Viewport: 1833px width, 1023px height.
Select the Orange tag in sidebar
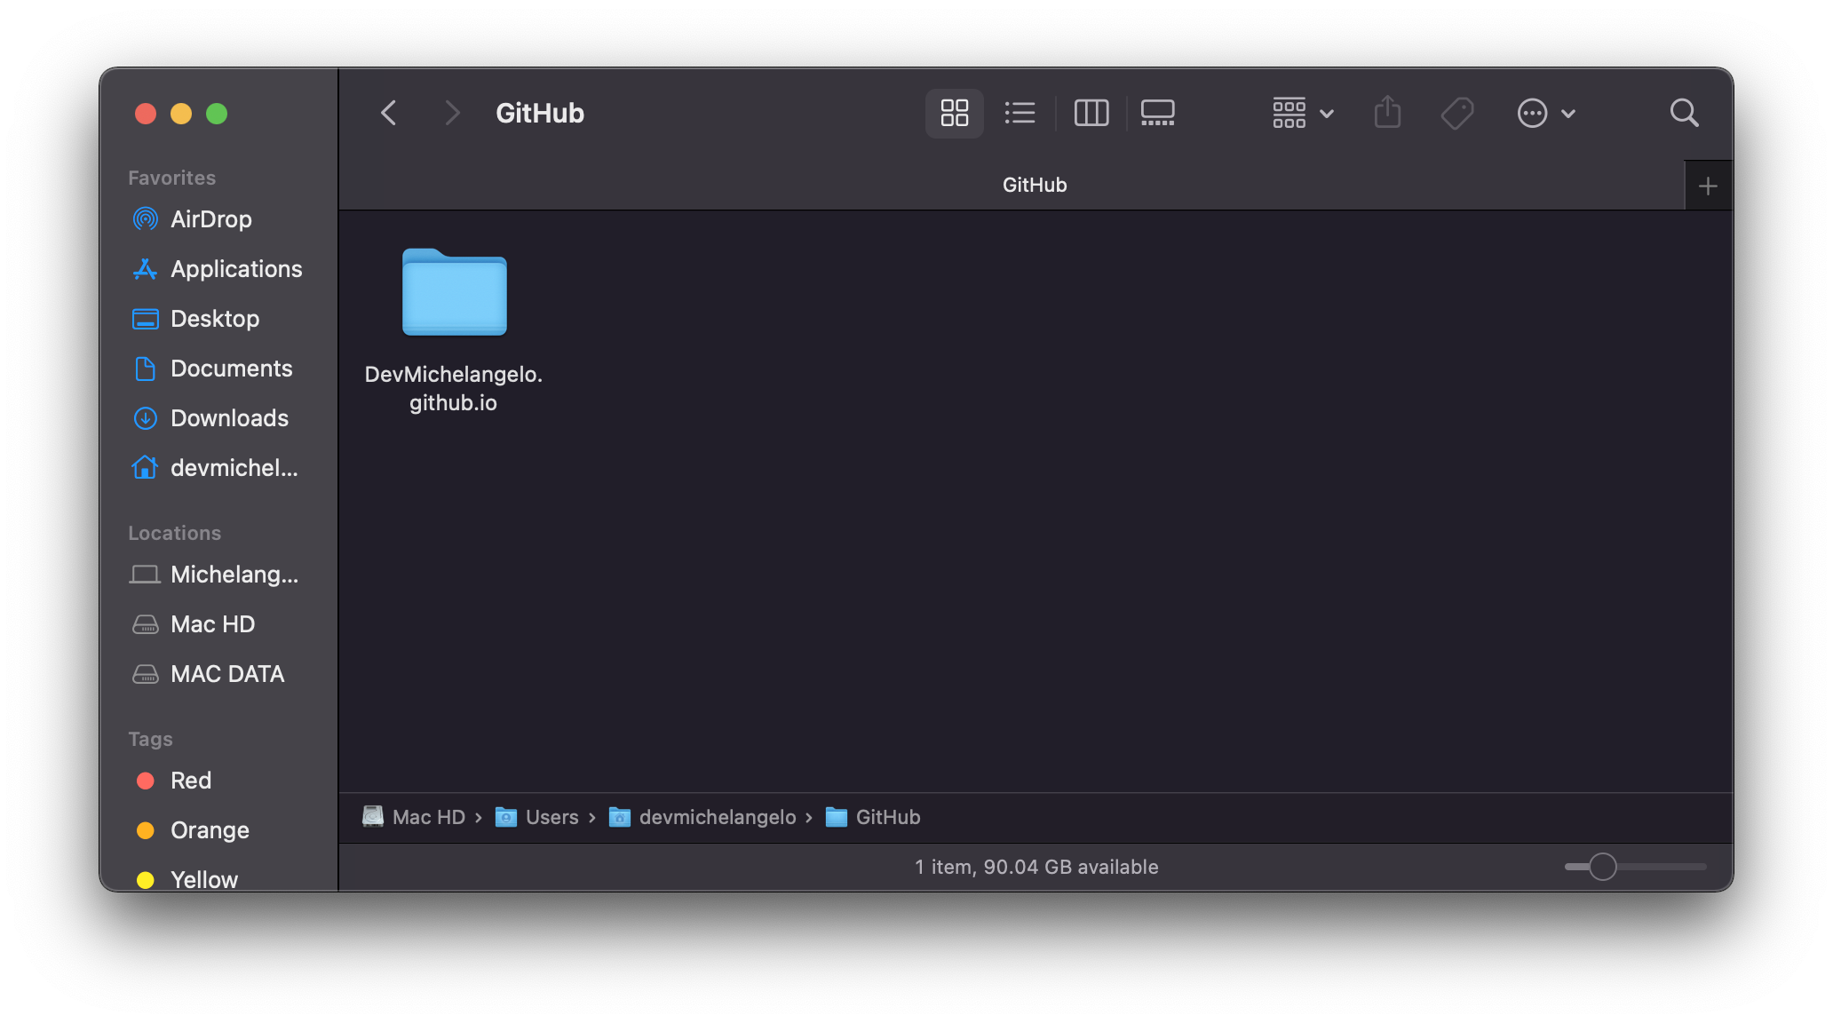pyautogui.click(x=210, y=830)
